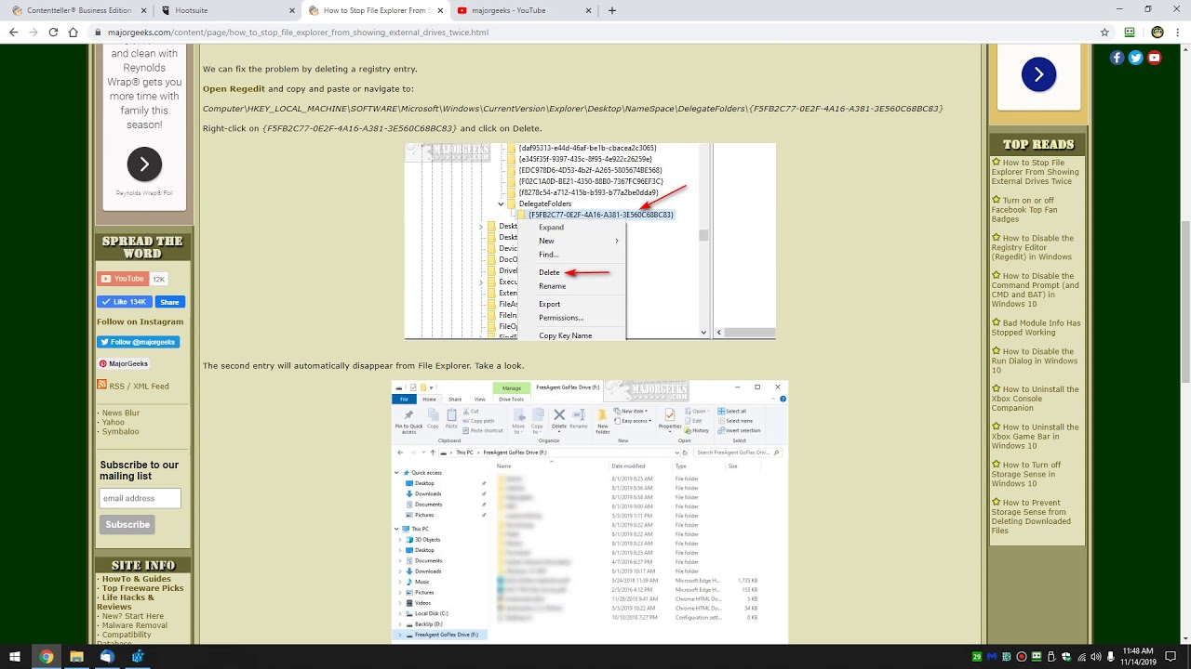Screen dimensions: 1191x669
Task: Open a new browser tab
Action: [611, 10]
